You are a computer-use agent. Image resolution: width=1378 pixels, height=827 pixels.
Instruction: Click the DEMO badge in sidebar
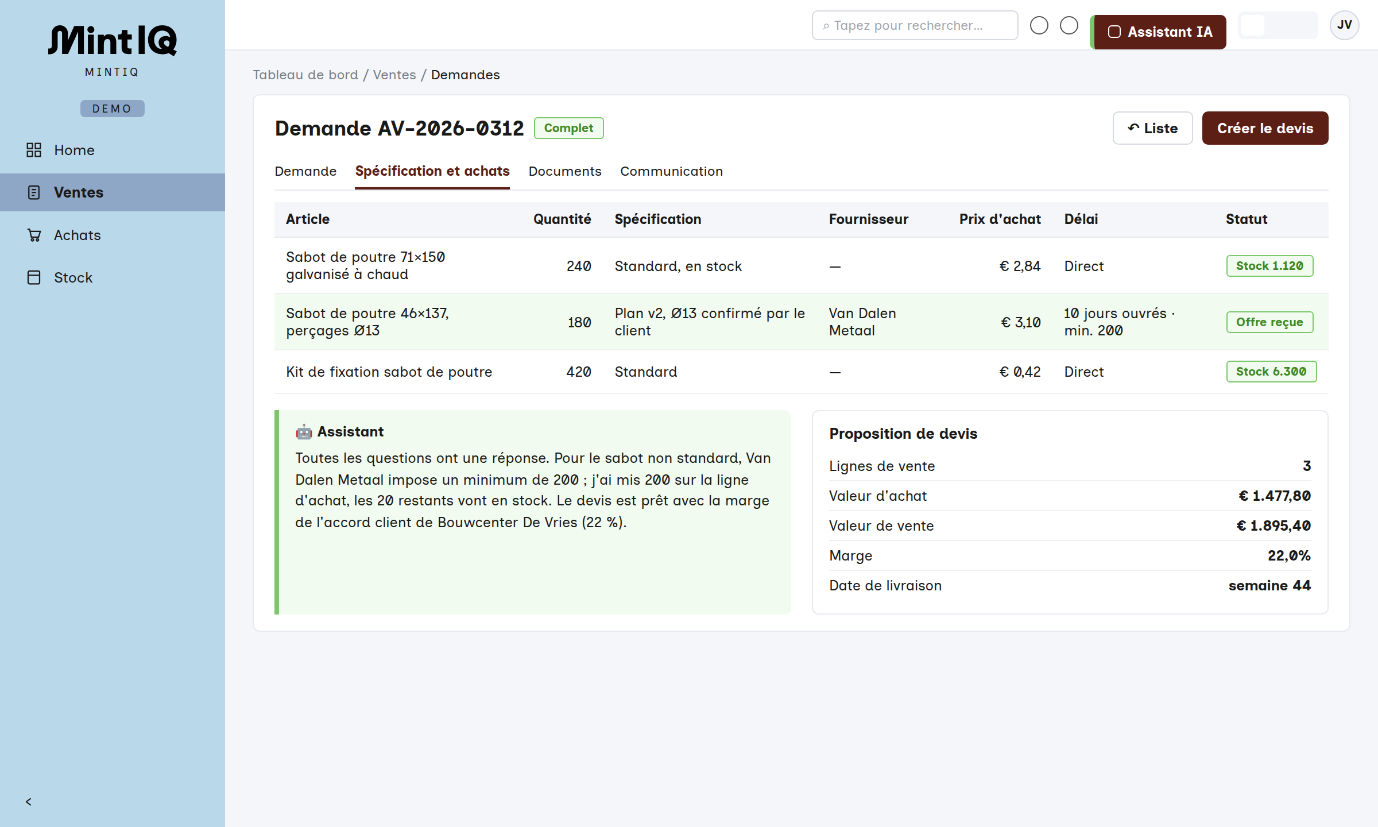click(x=112, y=109)
